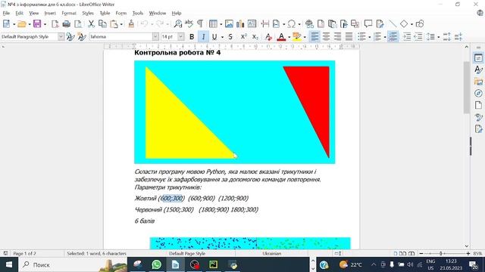Open Find and Replace tool

click(178, 23)
